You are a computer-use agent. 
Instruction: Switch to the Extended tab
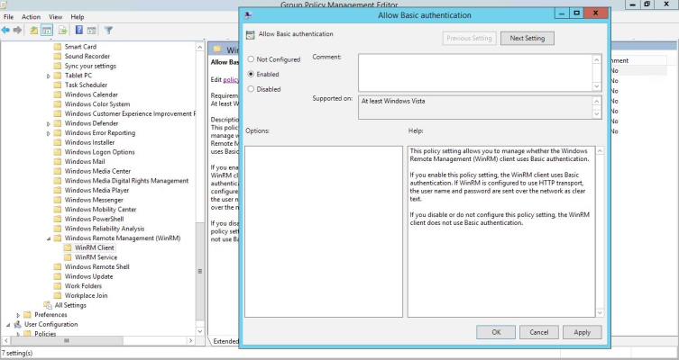(225, 341)
